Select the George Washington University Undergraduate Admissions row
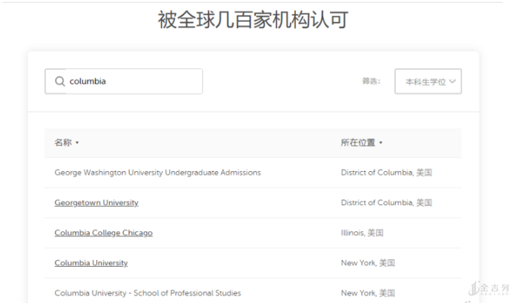516x303 pixels. tap(157, 173)
